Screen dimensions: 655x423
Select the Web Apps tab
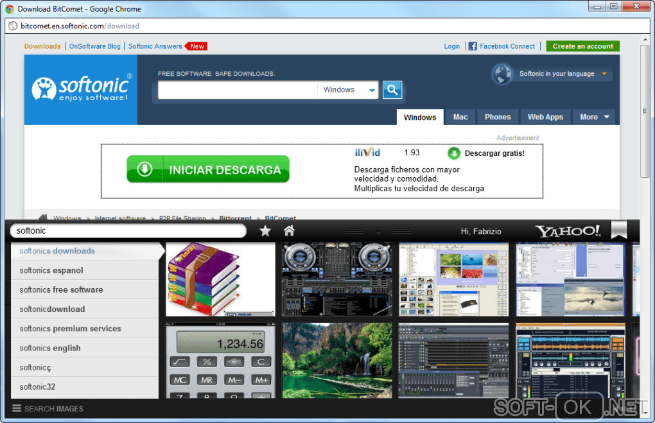click(x=545, y=117)
